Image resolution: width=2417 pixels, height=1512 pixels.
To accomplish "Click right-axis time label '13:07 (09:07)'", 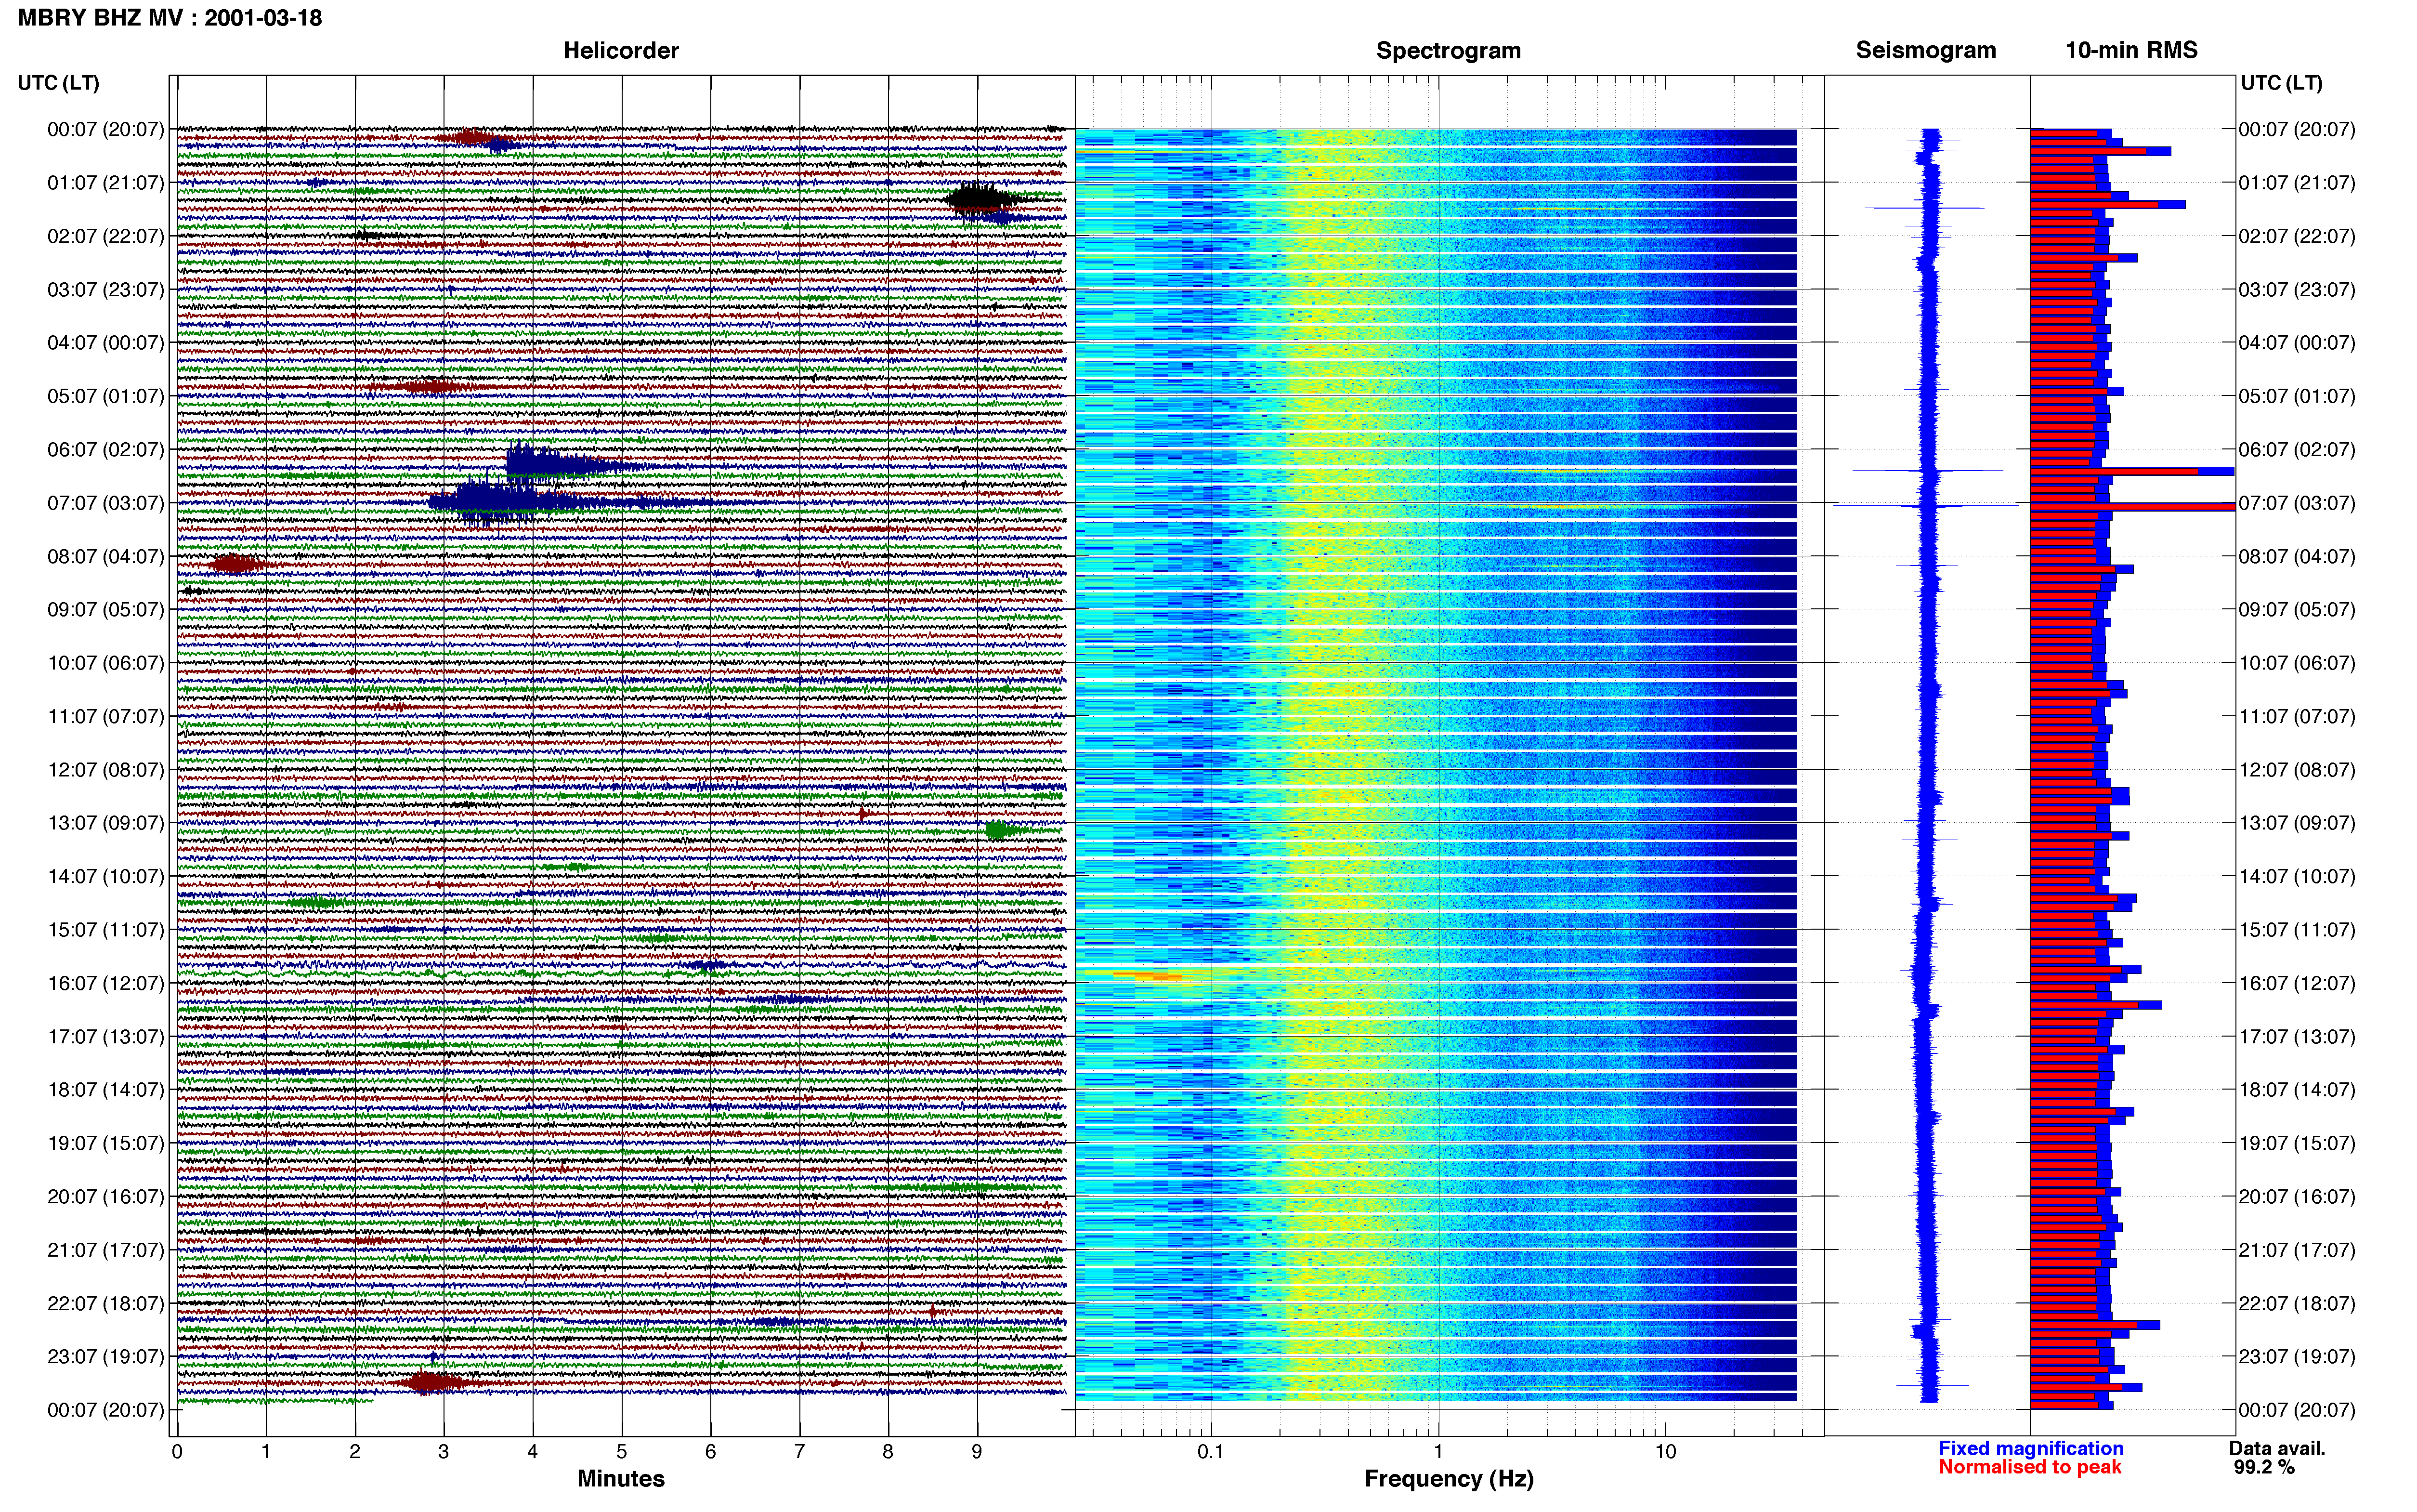I will pos(2297,823).
